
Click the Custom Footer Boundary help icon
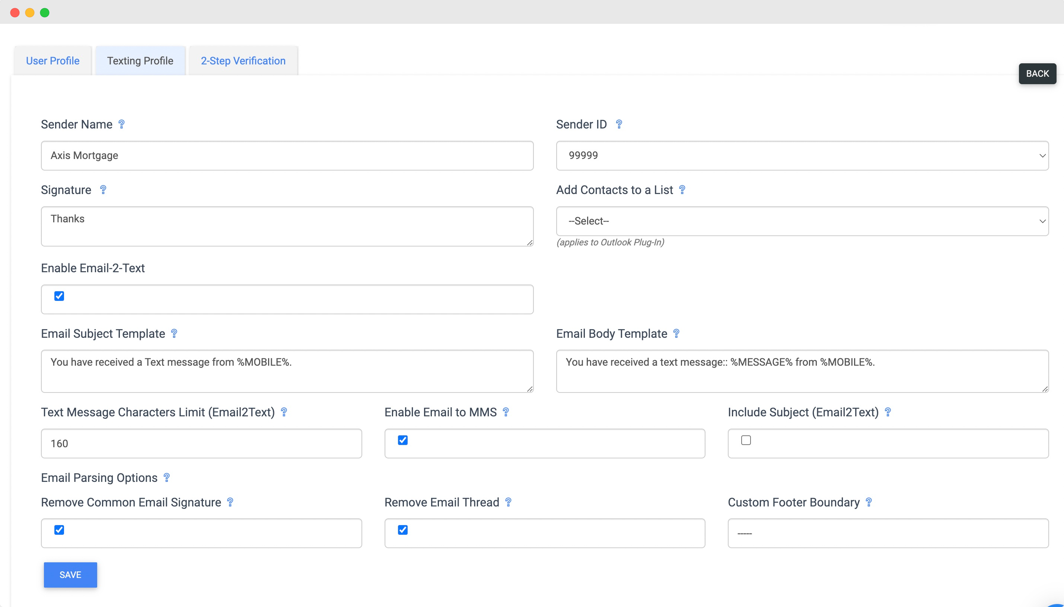tap(869, 502)
